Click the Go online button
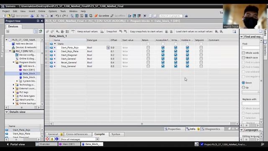 click(x=102, y=16)
